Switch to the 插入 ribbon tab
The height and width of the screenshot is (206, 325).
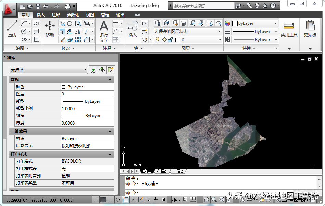click(x=41, y=15)
